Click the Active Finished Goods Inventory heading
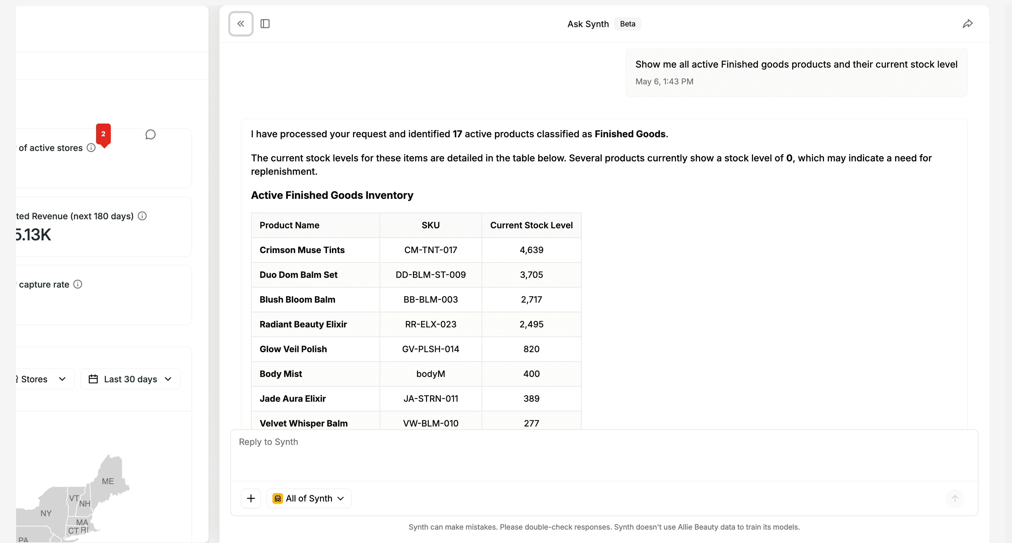 (x=332, y=195)
